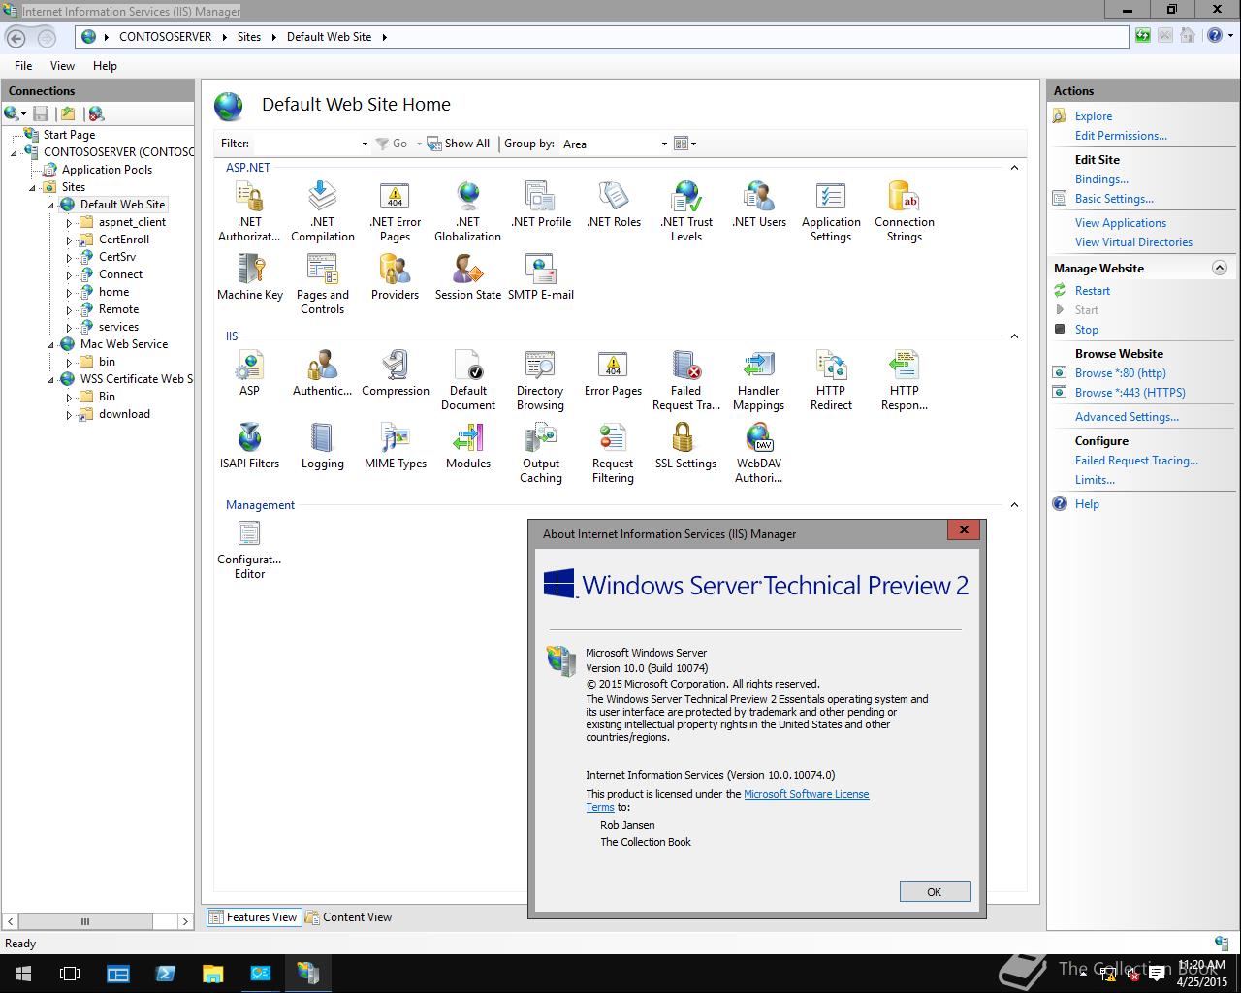Collapse the ASP.NET group section
This screenshot has height=993, width=1241.
[1014, 168]
